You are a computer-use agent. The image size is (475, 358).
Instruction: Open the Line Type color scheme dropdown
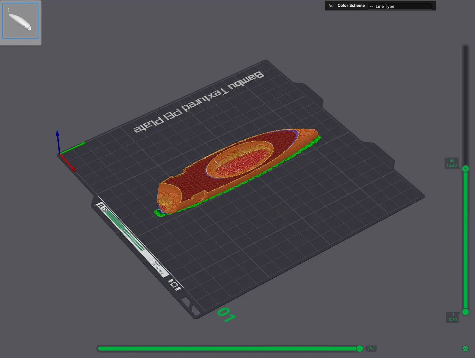[400, 6]
